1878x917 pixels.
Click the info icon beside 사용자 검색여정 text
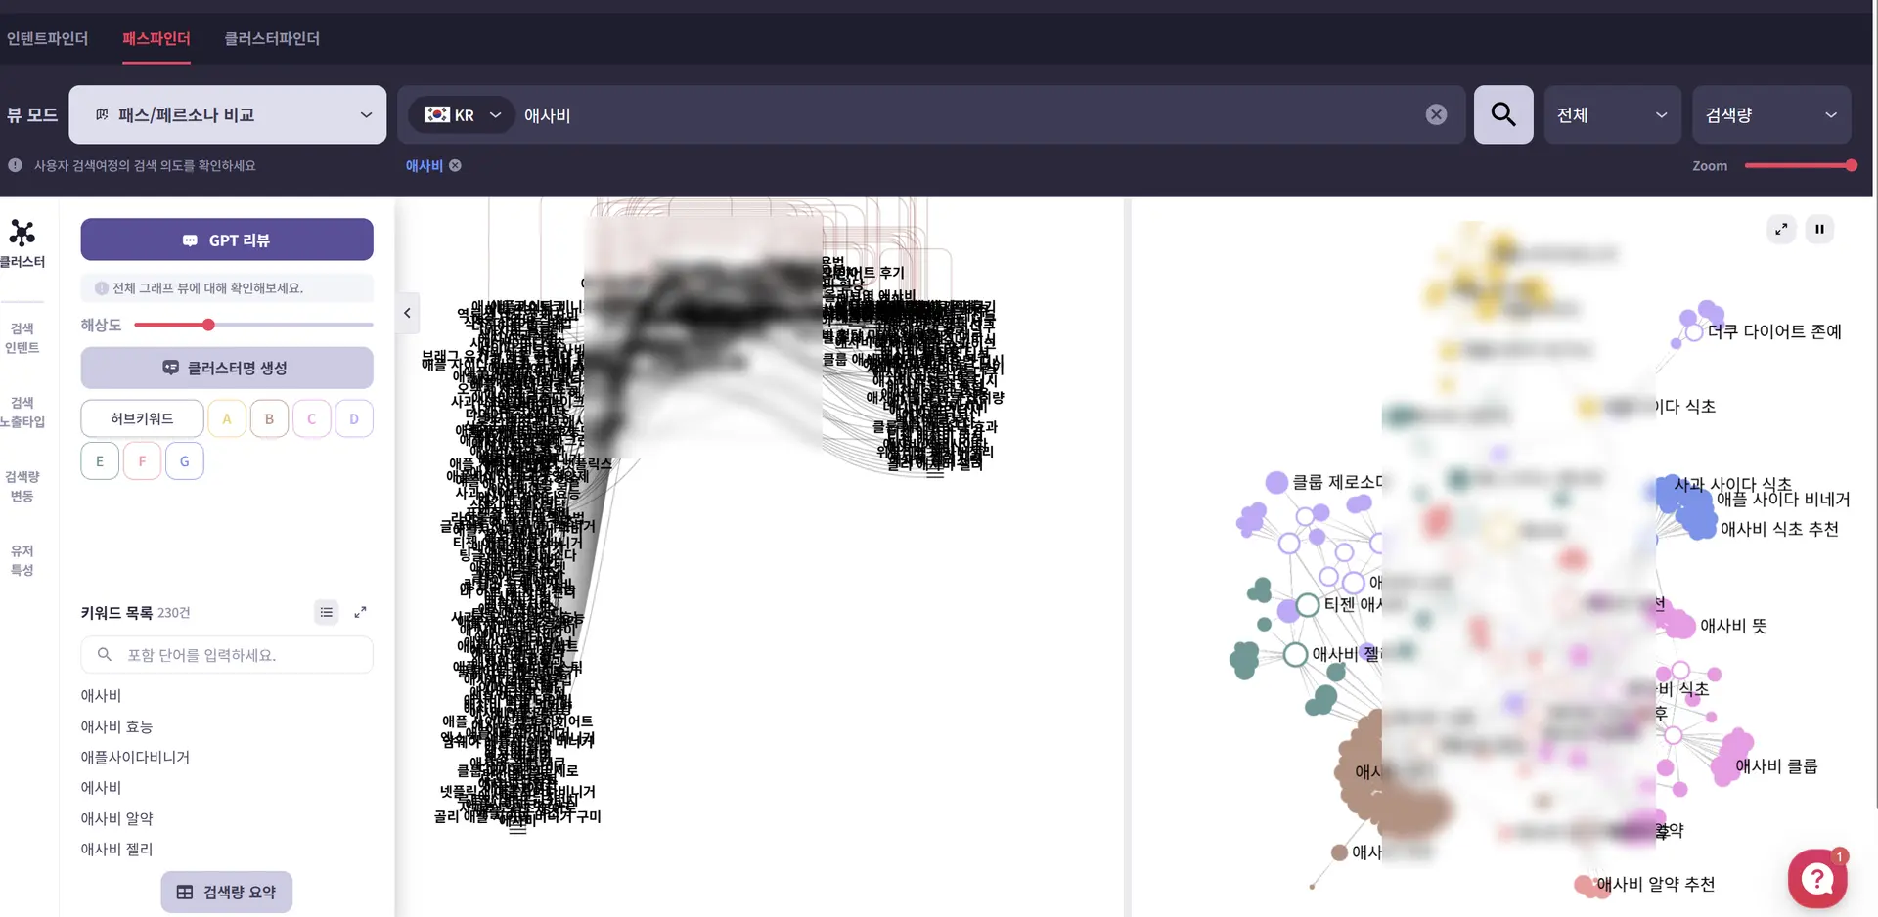pyautogui.click(x=16, y=165)
